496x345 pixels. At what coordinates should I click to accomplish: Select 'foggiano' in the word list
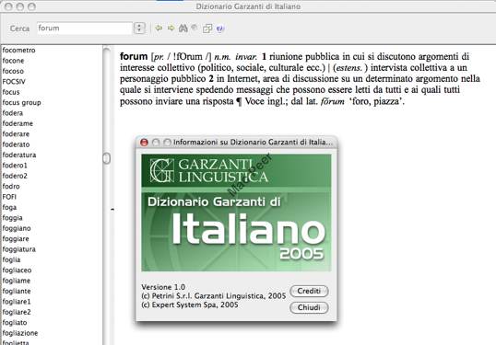[x=17, y=228]
